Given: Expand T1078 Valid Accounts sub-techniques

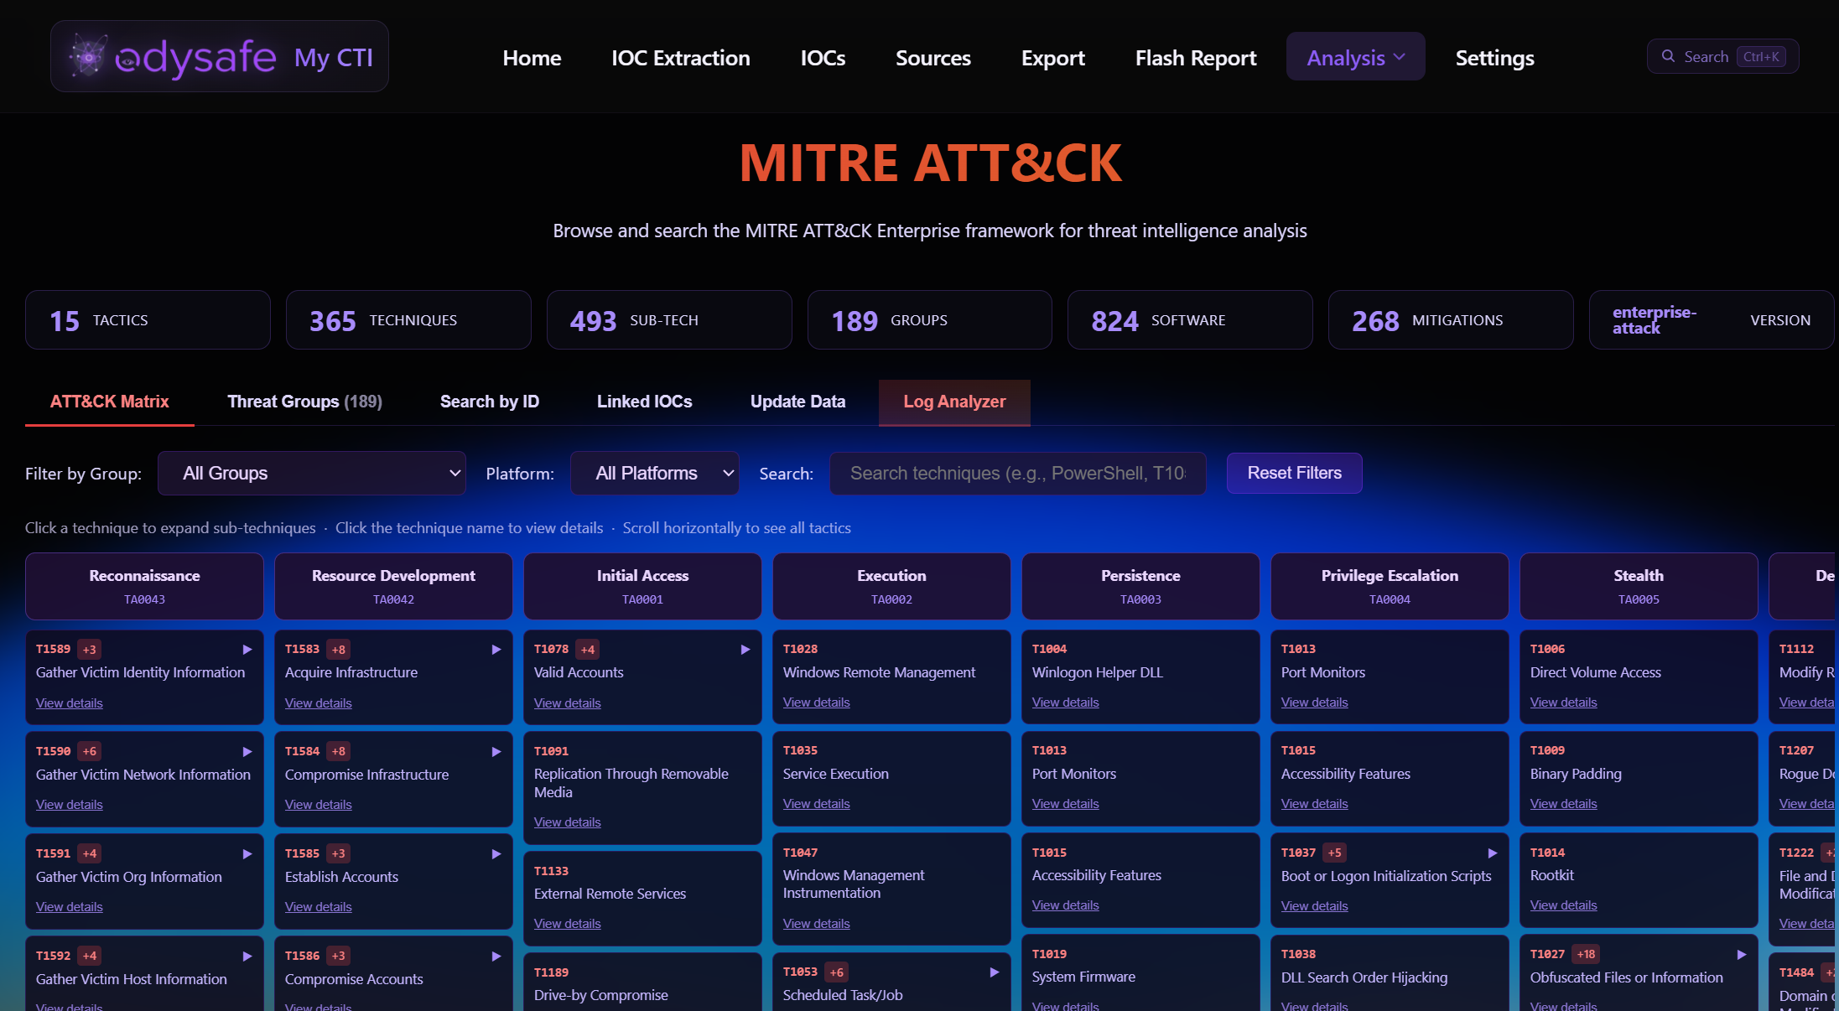Looking at the screenshot, I should [x=745, y=649].
